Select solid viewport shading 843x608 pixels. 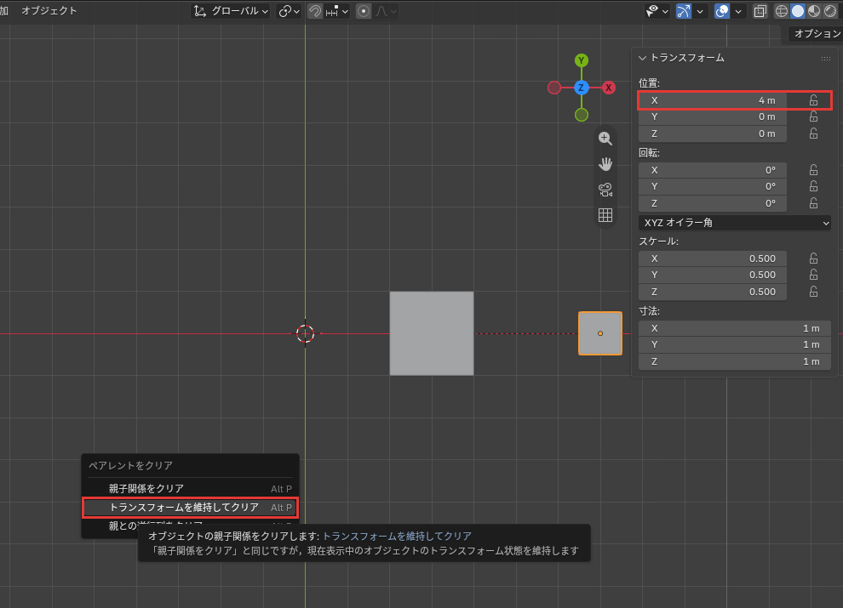pos(798,11)
